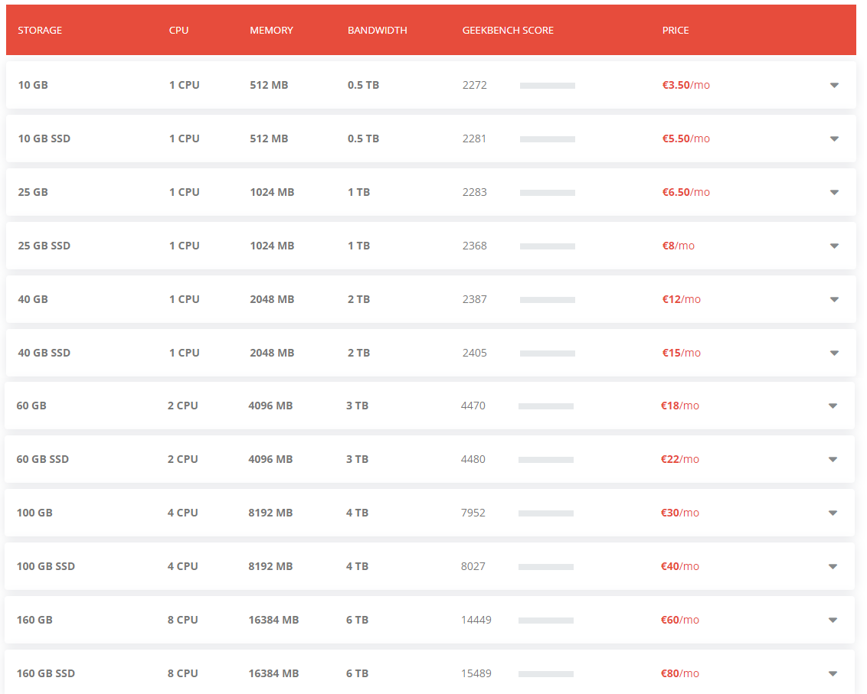
Task: Click the Storage column header
Action: (x=40, y=31)
